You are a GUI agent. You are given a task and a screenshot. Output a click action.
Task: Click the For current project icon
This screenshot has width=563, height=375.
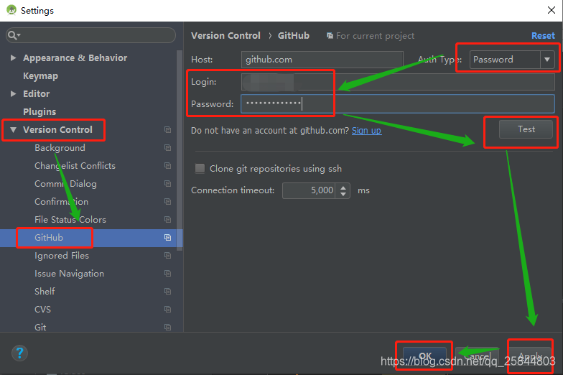(330, 36)
